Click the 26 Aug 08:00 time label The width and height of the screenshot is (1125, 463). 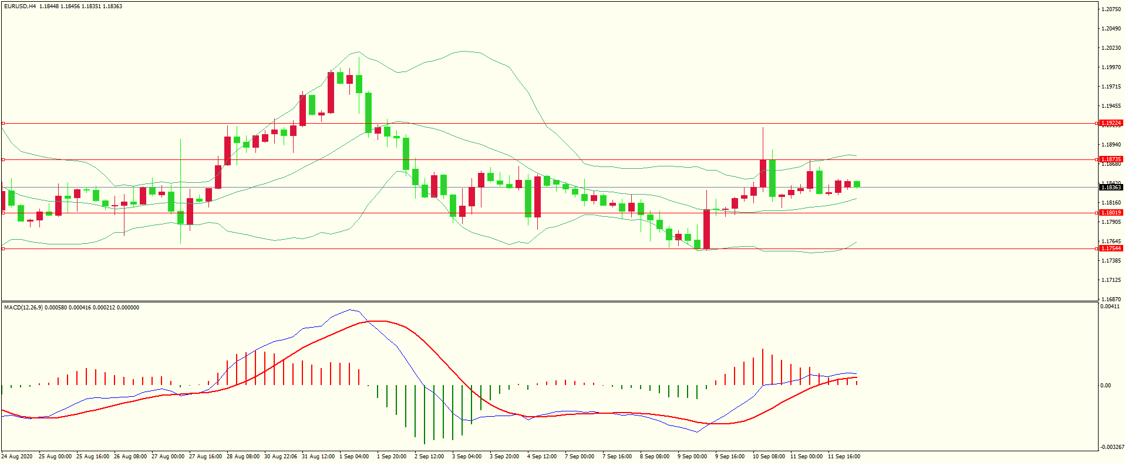(x=130, y=457)
